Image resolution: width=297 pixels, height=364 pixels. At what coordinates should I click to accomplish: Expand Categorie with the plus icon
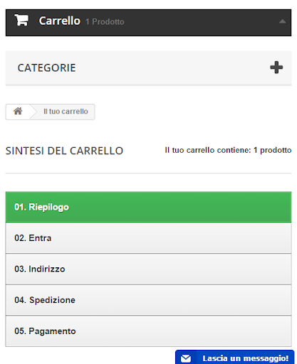(x=276, y=68)
